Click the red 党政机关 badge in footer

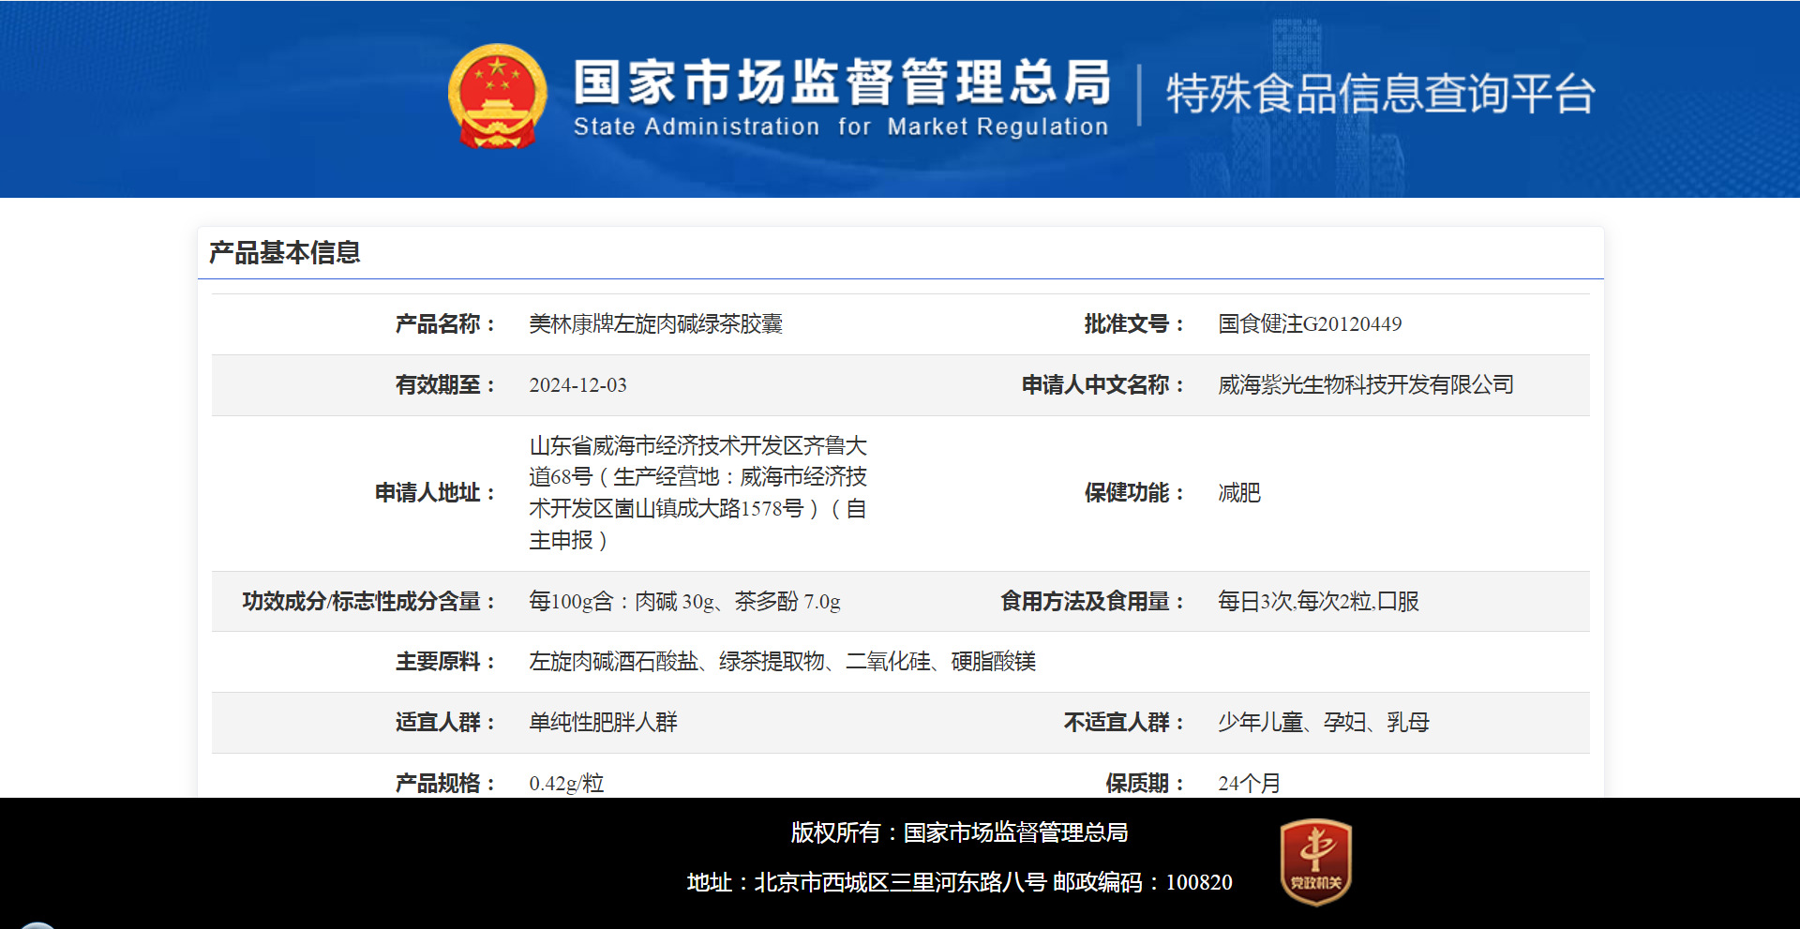point(1316,862)
